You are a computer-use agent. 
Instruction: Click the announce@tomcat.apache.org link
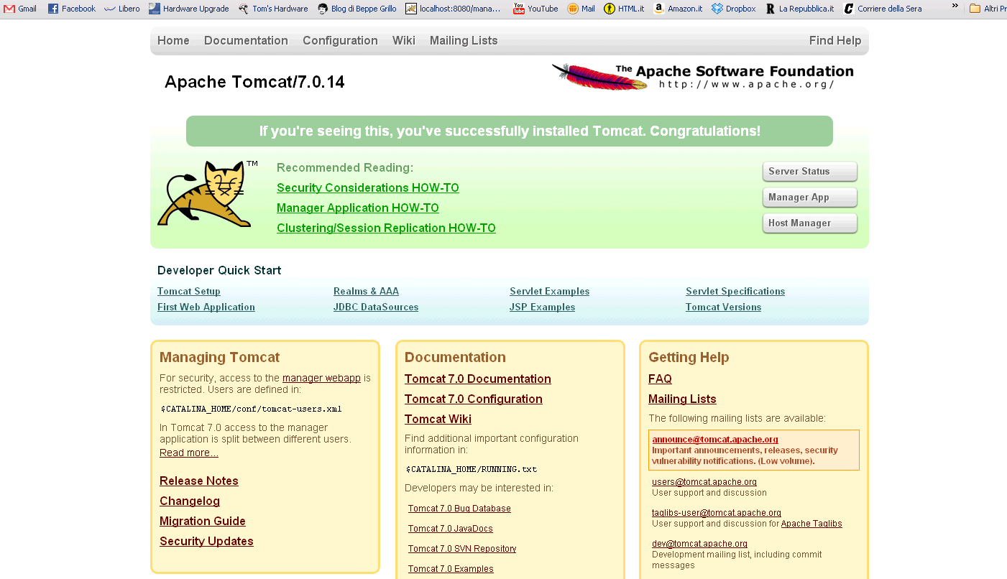pos(715,440)
